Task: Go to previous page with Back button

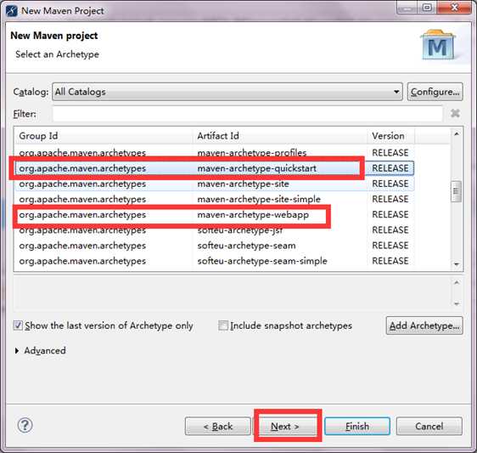Action: pyautogui.click(x=218, y=426)
